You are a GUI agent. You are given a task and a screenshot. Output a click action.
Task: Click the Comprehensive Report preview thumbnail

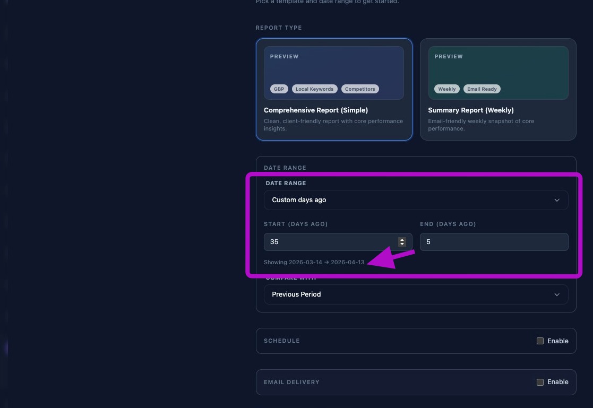click(x=334, y=73)
